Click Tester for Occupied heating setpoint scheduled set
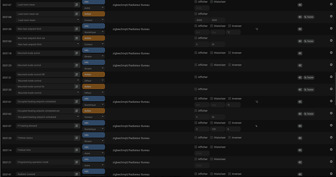The height and width of the screenshot is (177, 336). [309, 114]
